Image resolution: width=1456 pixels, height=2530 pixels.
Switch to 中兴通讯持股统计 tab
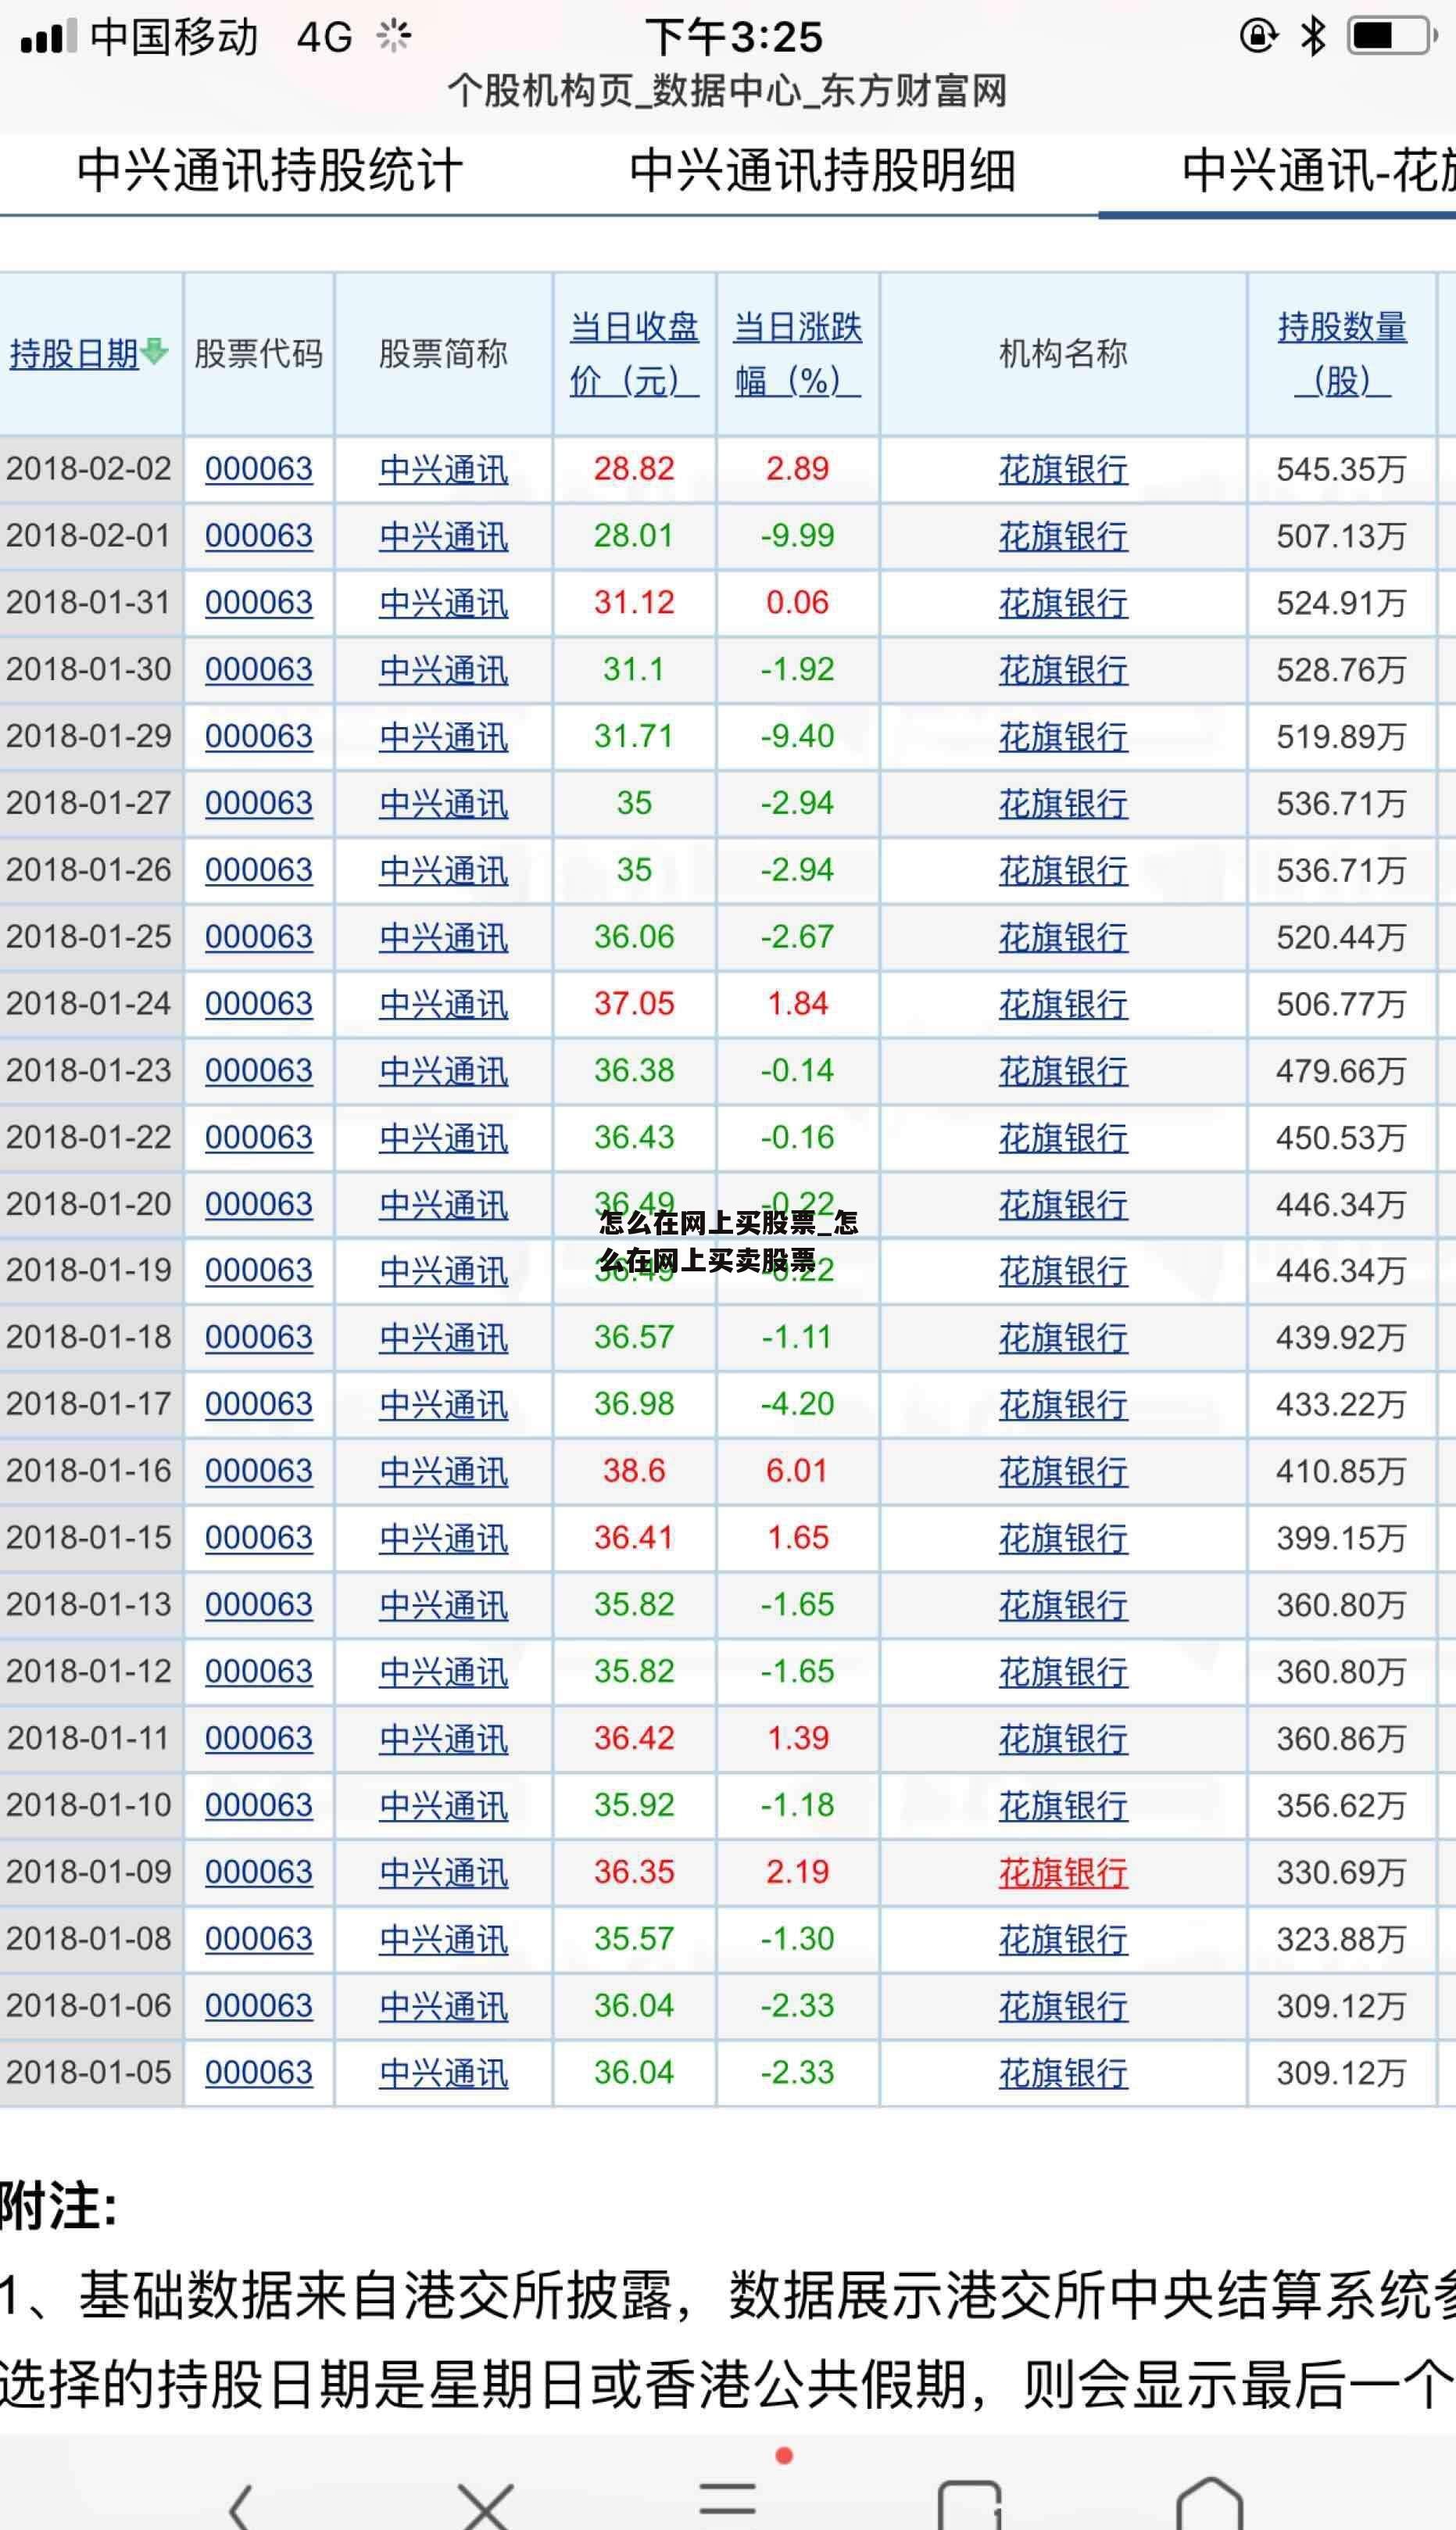tap(269, 170)
